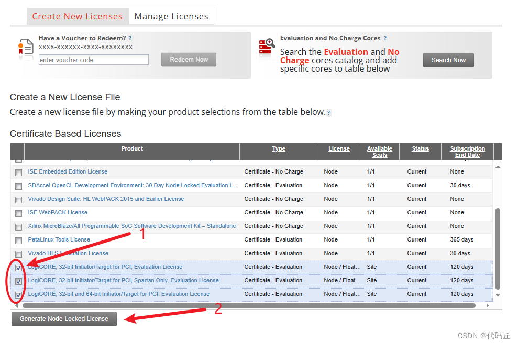Click the table vertical scrollbar up arrow
Screen dimensions: 518x344
click(498, 167)
